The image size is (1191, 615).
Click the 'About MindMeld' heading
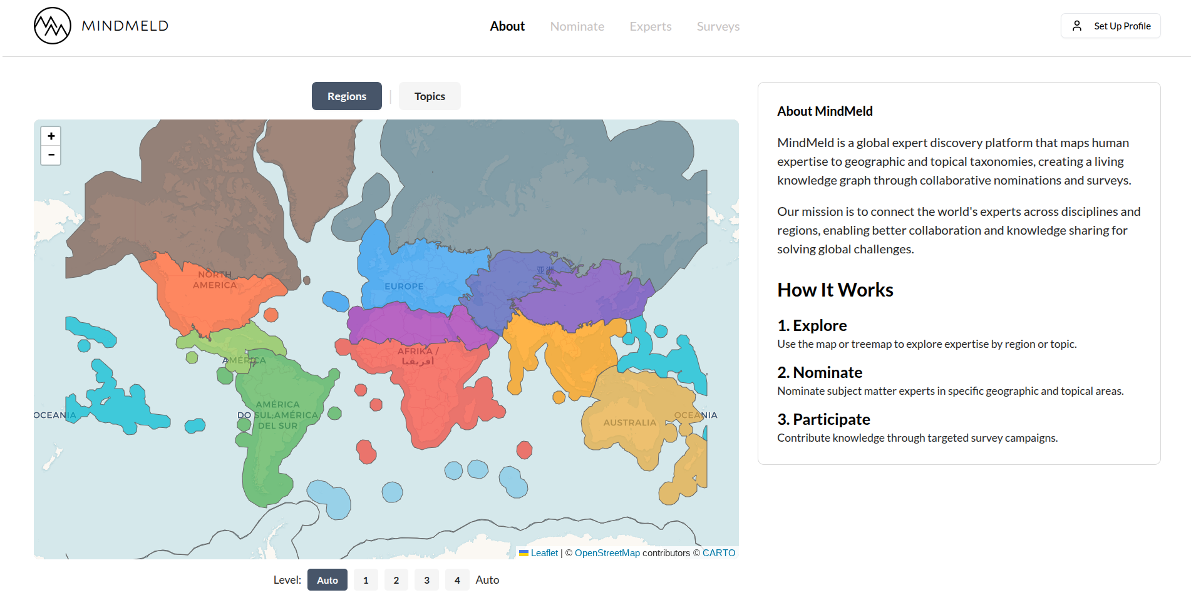tap(825, 111)
